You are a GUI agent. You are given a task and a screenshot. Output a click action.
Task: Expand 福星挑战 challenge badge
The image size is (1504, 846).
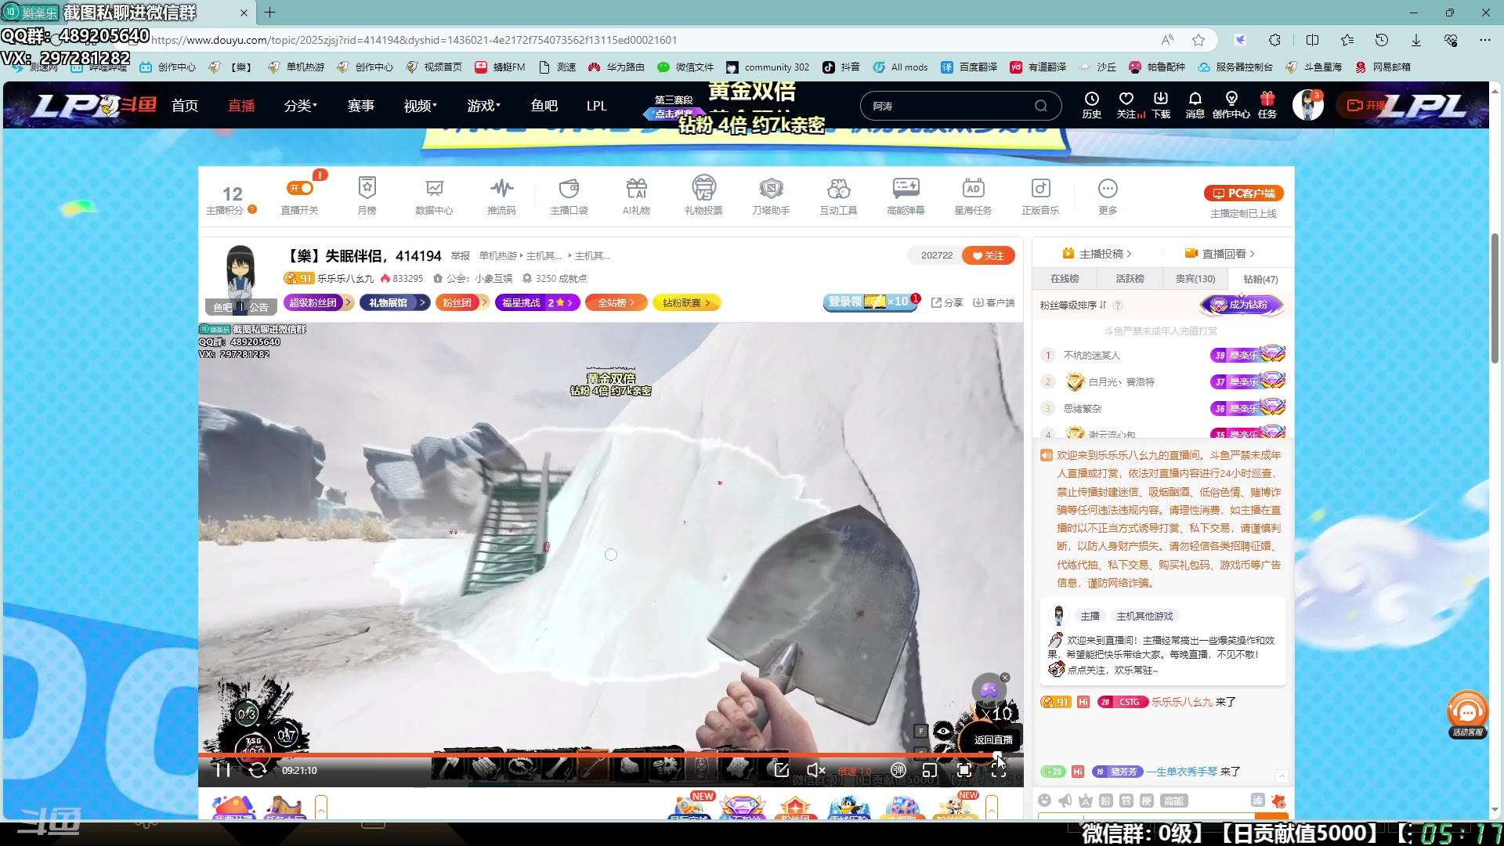coord(537,302)
